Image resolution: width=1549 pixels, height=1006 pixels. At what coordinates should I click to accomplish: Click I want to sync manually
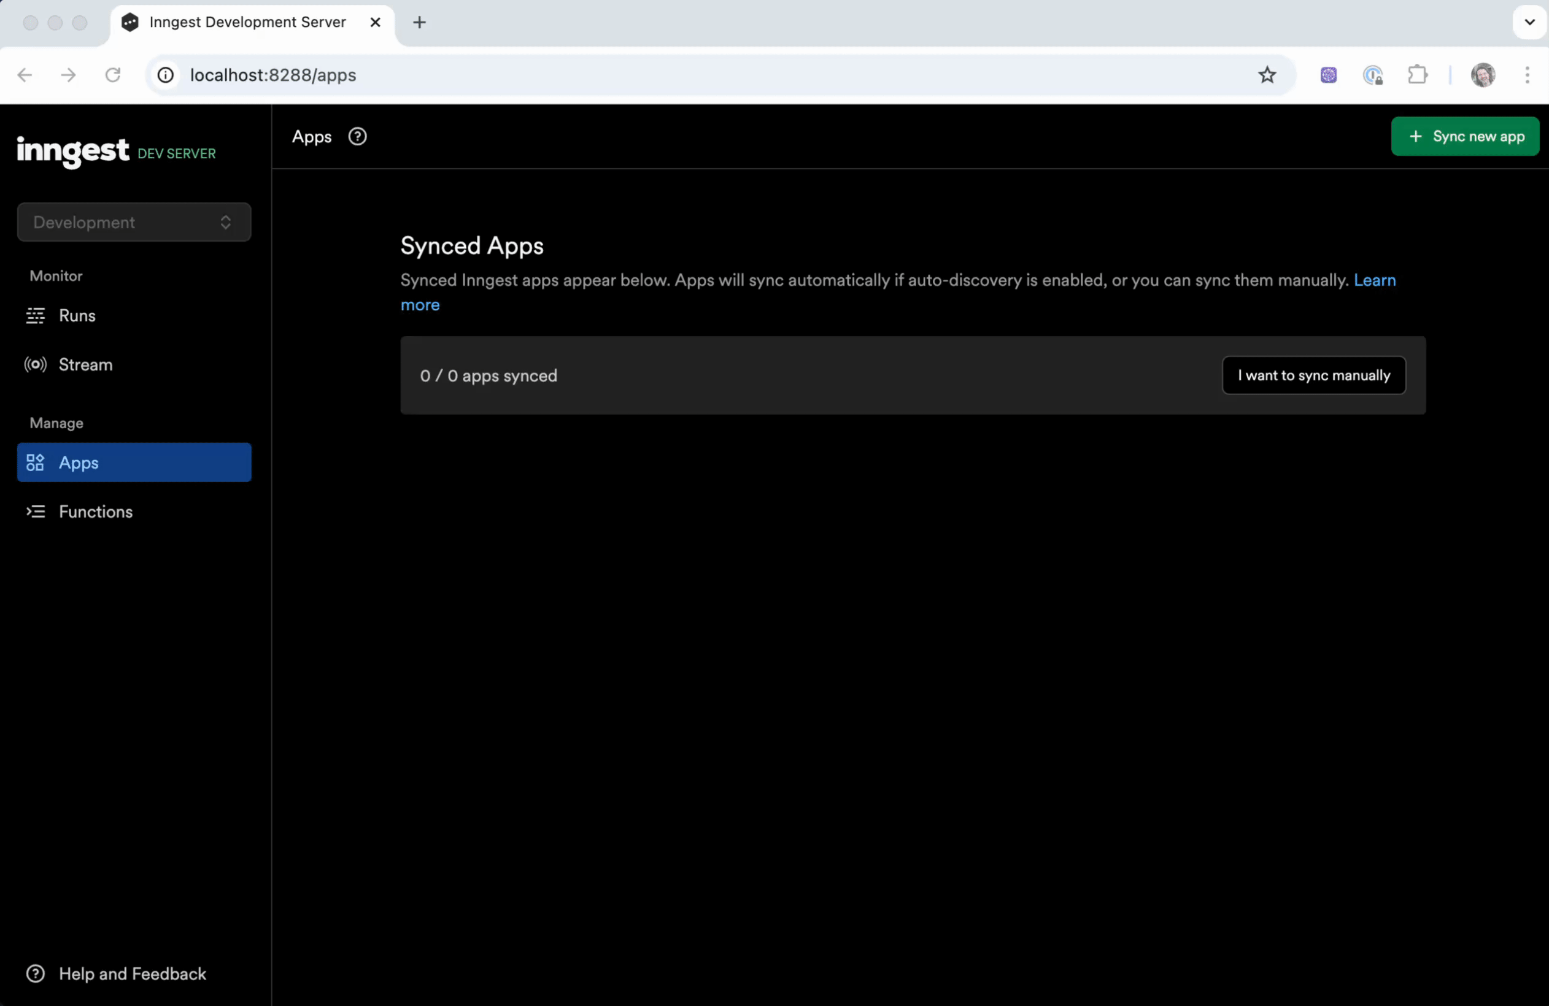(1313, 375)
